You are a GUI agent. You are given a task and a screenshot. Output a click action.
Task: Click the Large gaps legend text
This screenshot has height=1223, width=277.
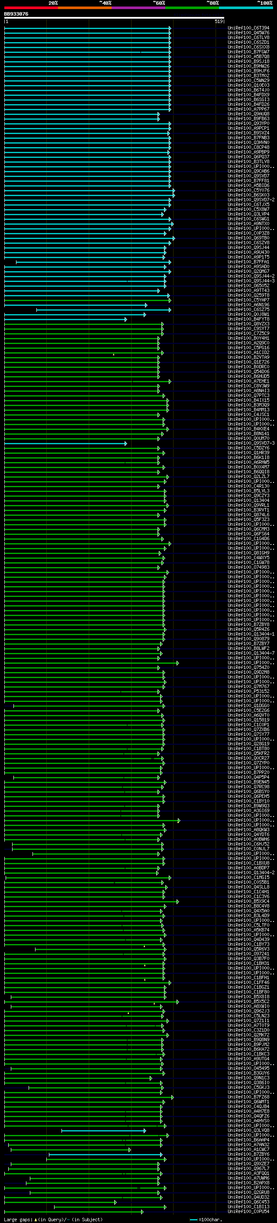53,1219
